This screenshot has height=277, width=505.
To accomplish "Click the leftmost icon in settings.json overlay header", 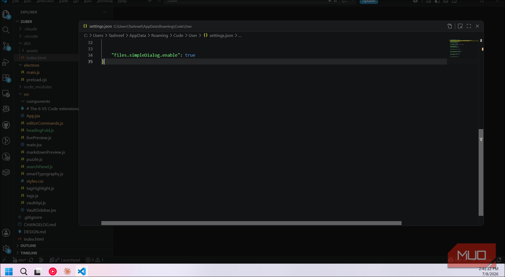I will click(x=450, y=26).
